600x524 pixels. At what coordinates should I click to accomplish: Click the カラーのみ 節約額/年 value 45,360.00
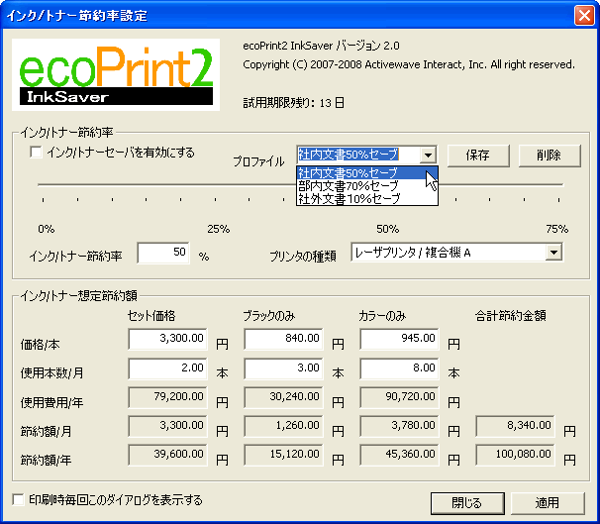point(399,455)
